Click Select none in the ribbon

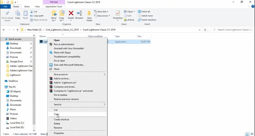click(x=145, y=16)
